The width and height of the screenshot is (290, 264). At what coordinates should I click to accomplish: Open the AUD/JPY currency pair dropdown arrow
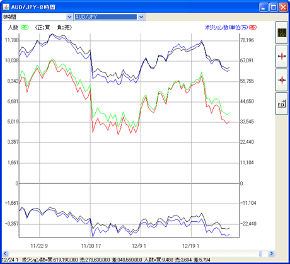tap(141, 17)
